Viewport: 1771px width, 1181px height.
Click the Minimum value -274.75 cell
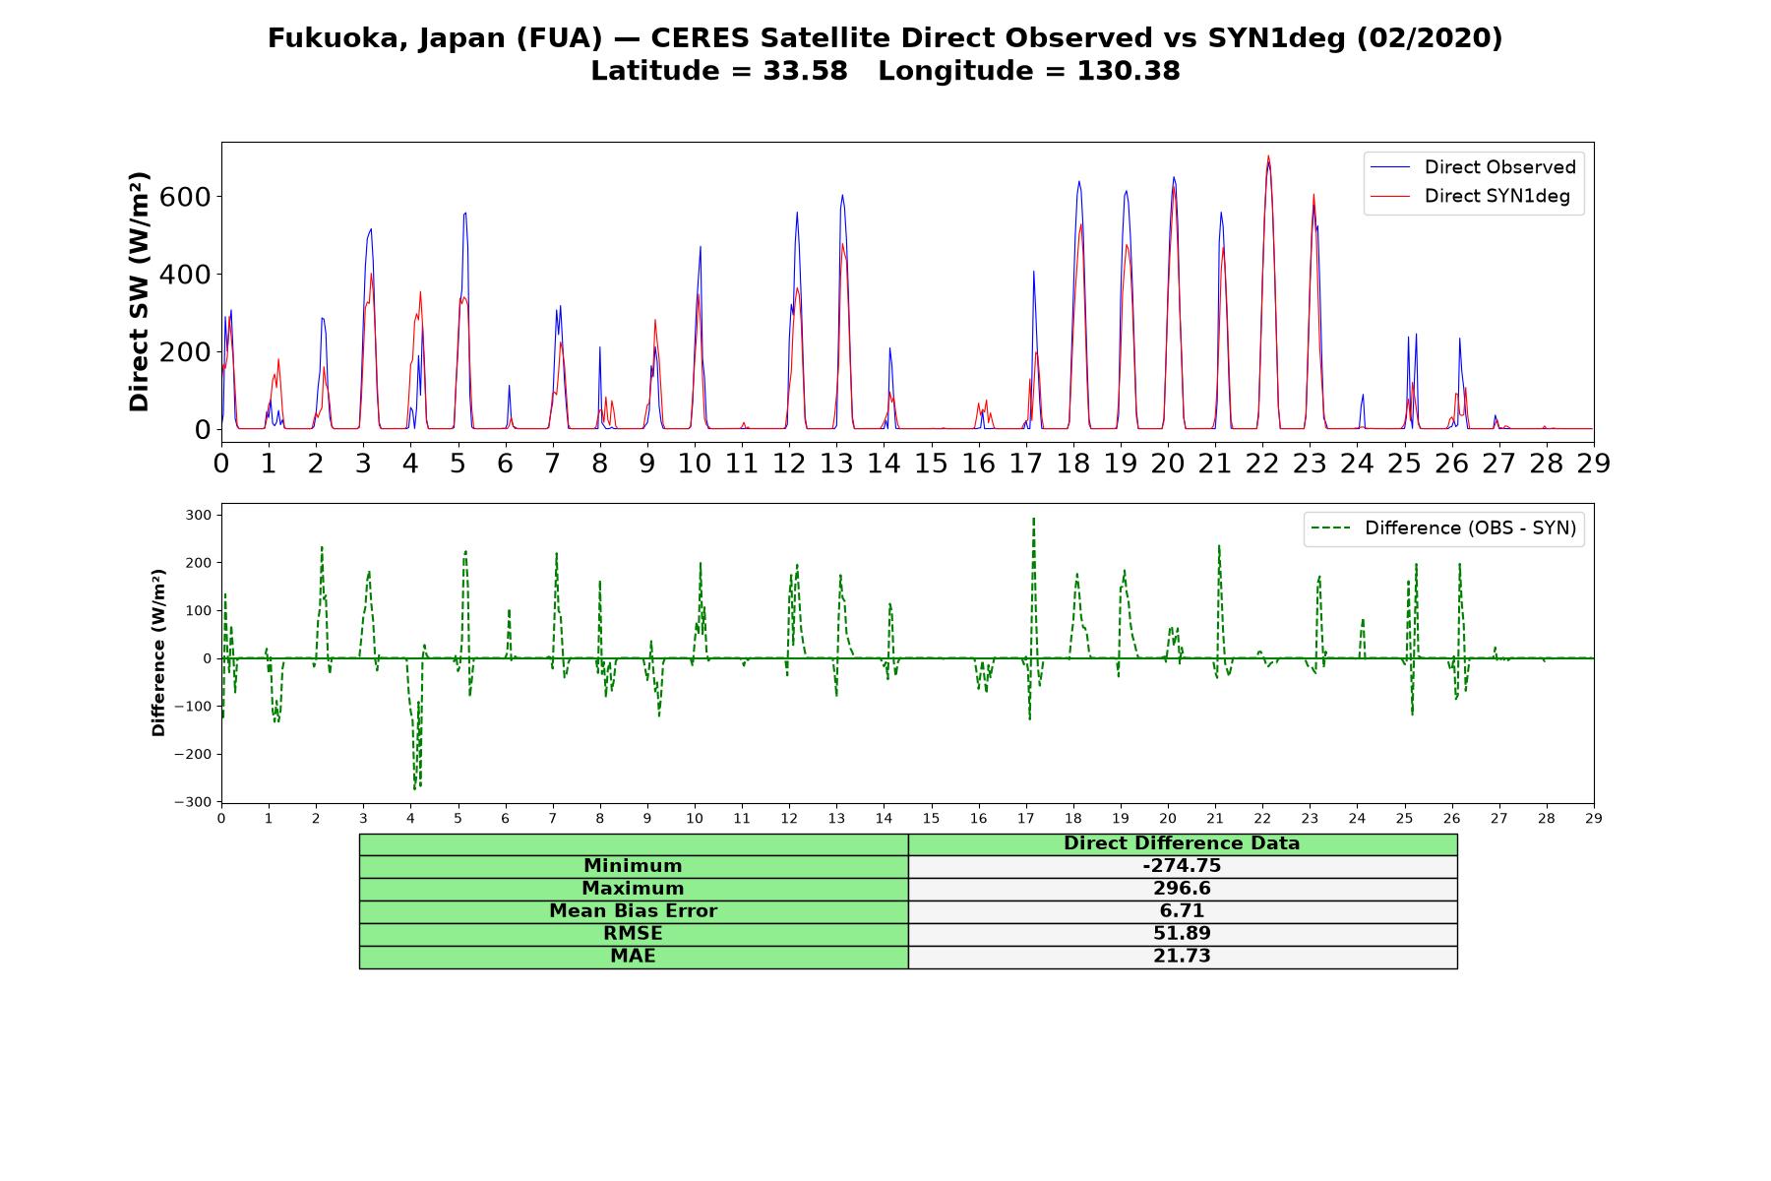coord(1183,866)
